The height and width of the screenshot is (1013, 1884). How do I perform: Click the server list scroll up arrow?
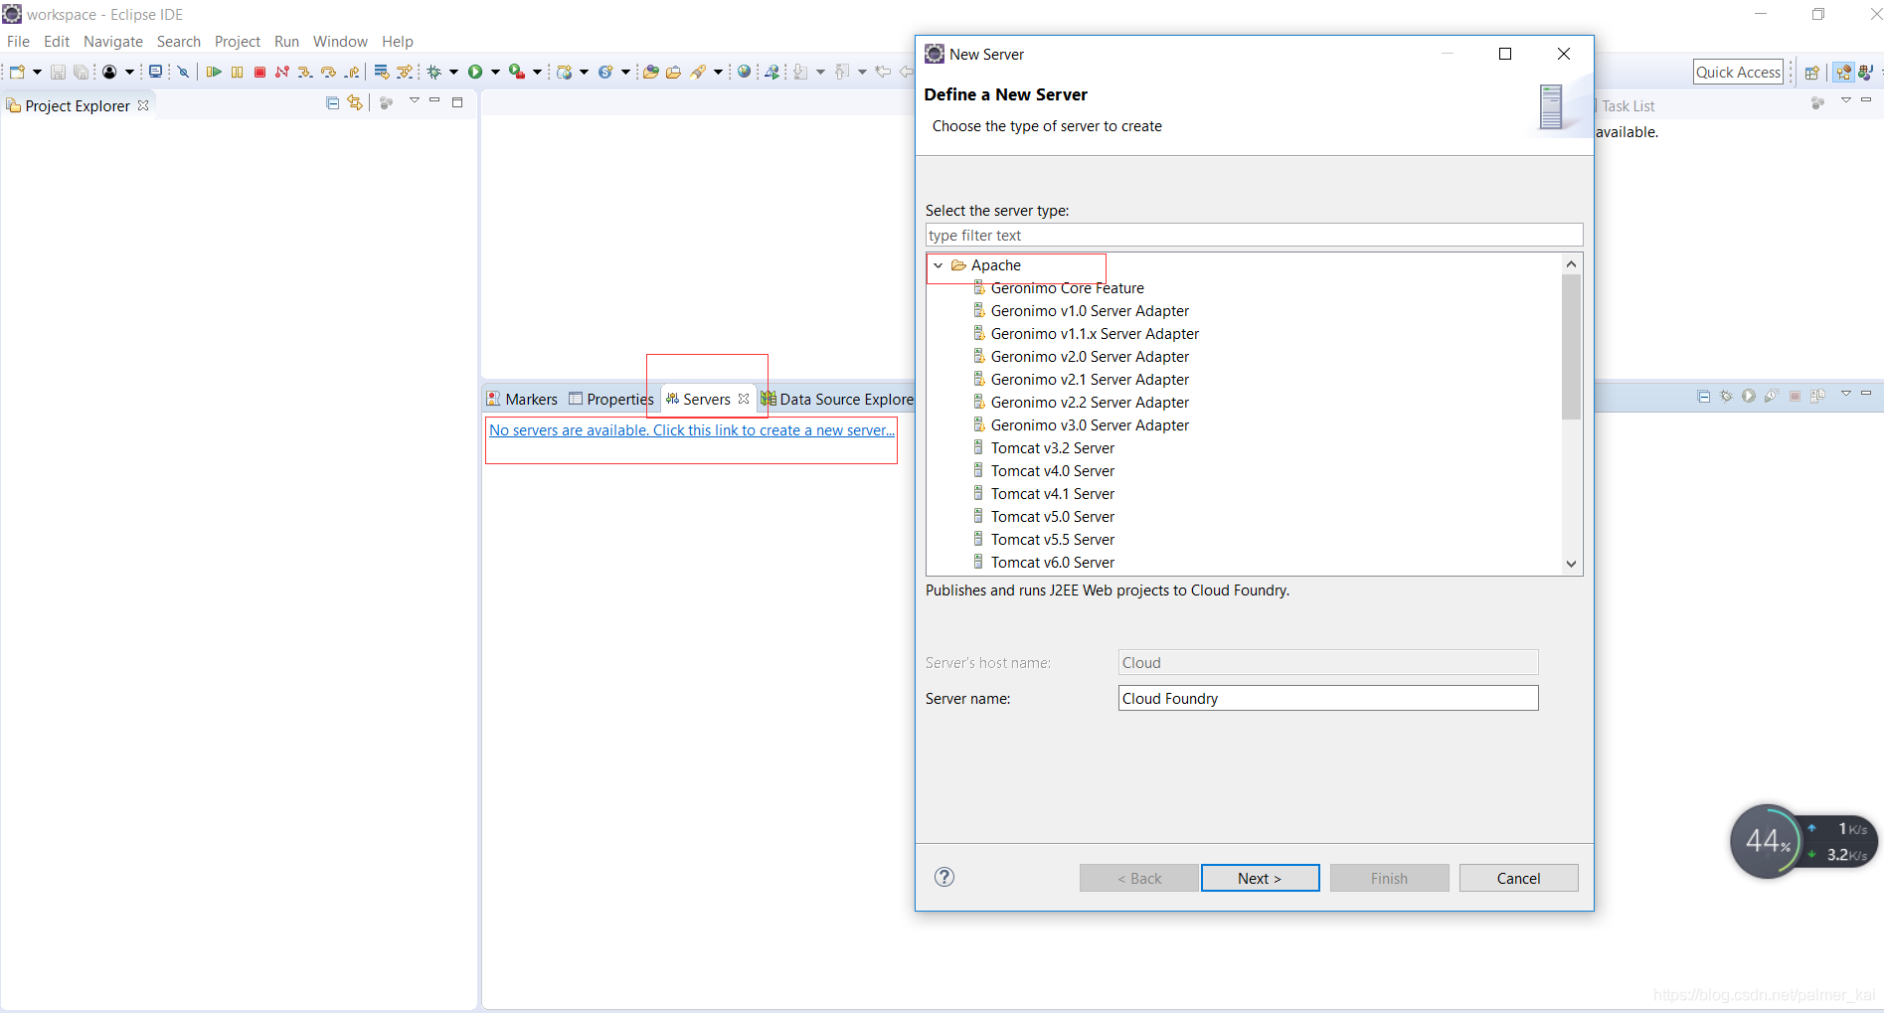tap(1571, 263)
